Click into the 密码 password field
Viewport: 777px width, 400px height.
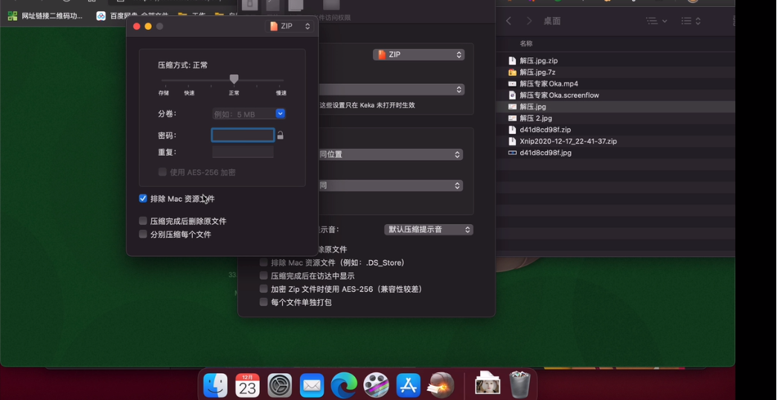coord(243,135)
